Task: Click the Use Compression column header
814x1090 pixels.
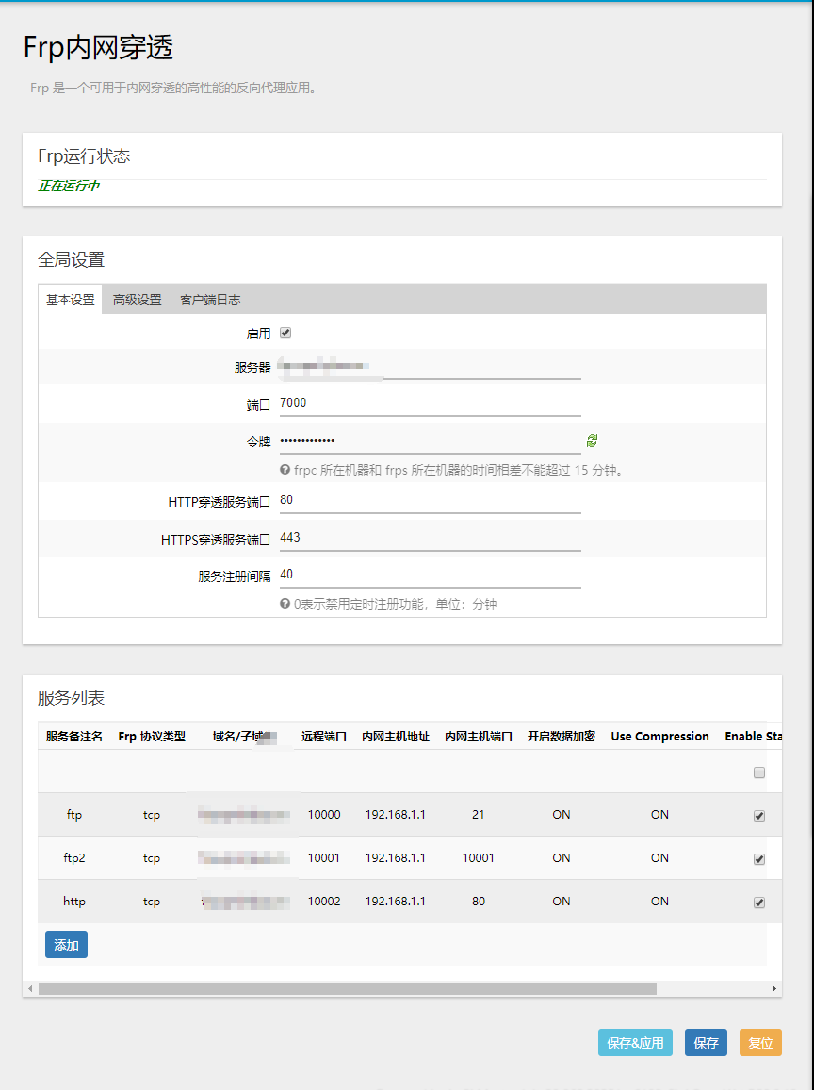Action: tap(659, 736)
